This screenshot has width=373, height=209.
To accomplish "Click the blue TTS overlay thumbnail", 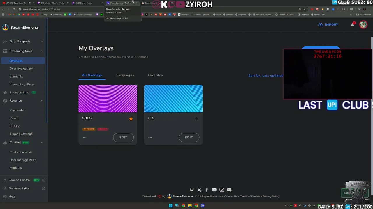I will 173,99.
